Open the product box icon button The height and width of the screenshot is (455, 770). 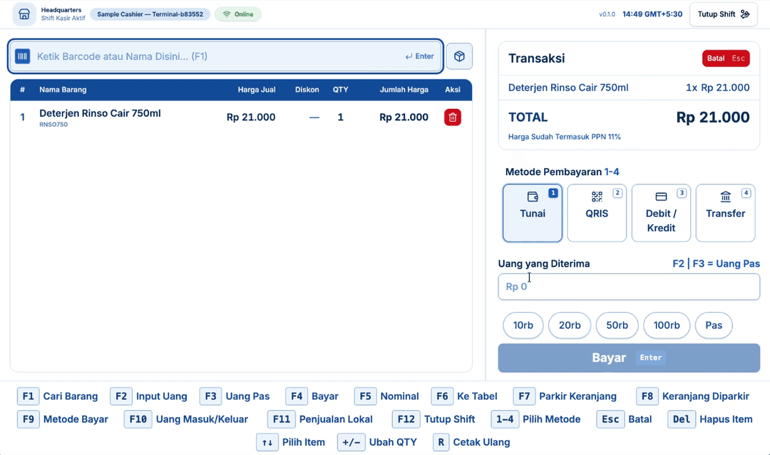pos(459,56)
